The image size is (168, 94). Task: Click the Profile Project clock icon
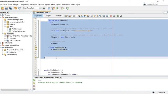68,8
